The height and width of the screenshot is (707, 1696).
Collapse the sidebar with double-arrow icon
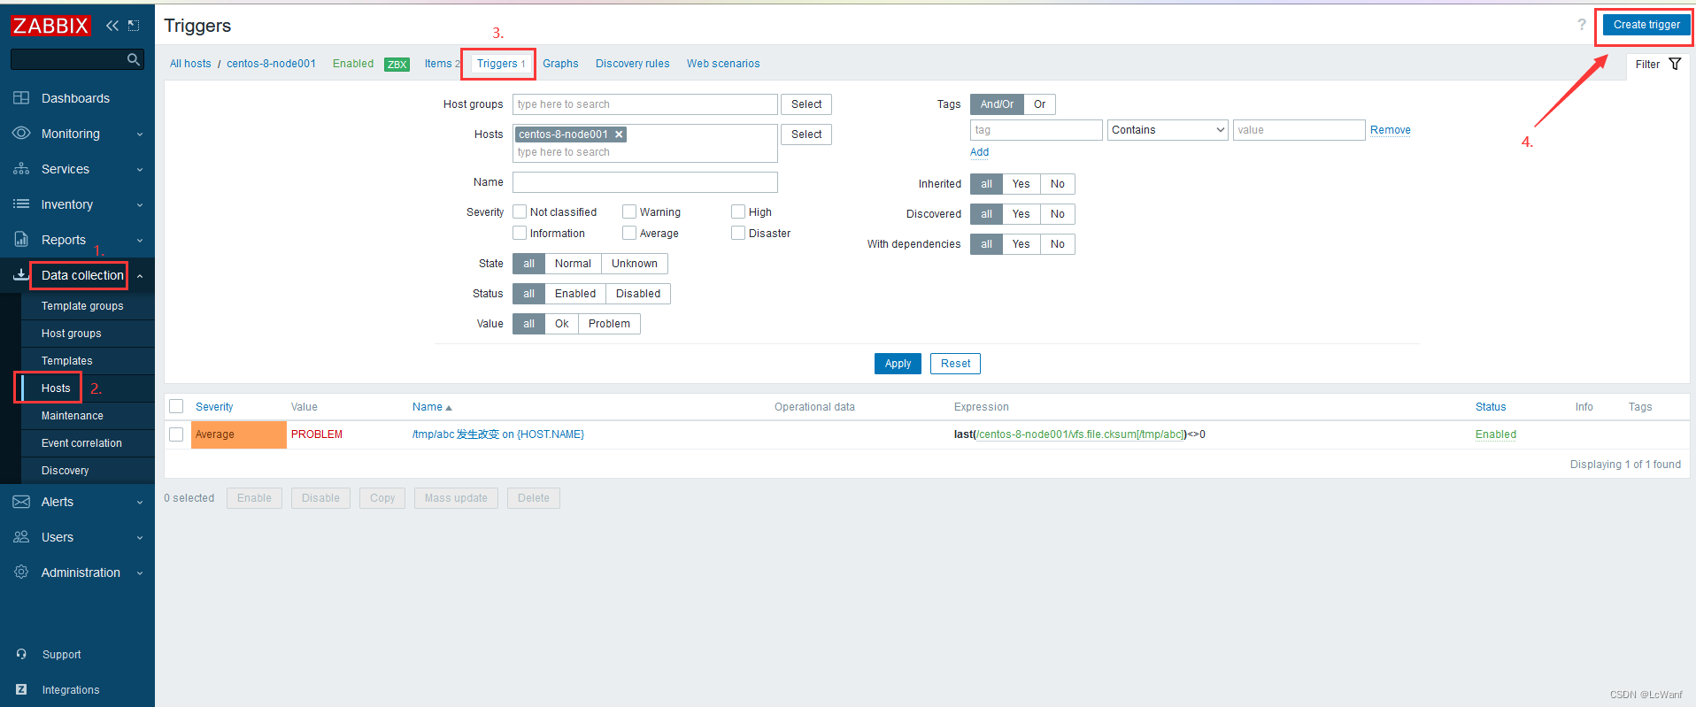click(112, 26)
